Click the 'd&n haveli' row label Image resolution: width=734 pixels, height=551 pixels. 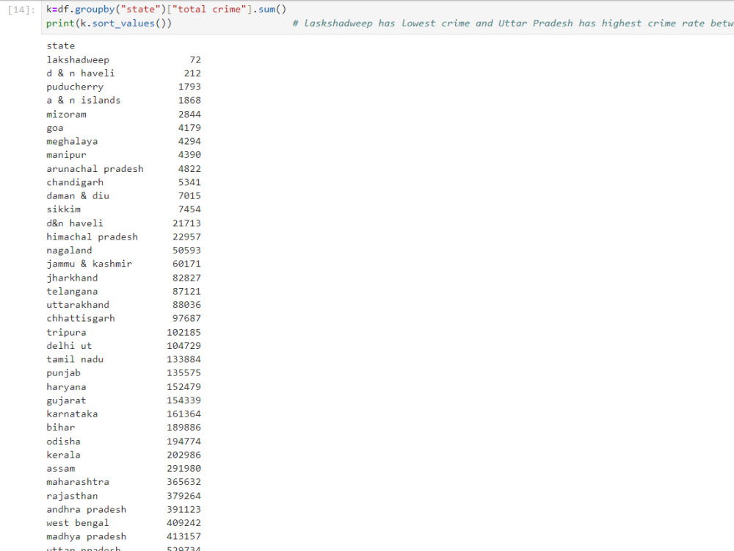(x=75, y=223)
